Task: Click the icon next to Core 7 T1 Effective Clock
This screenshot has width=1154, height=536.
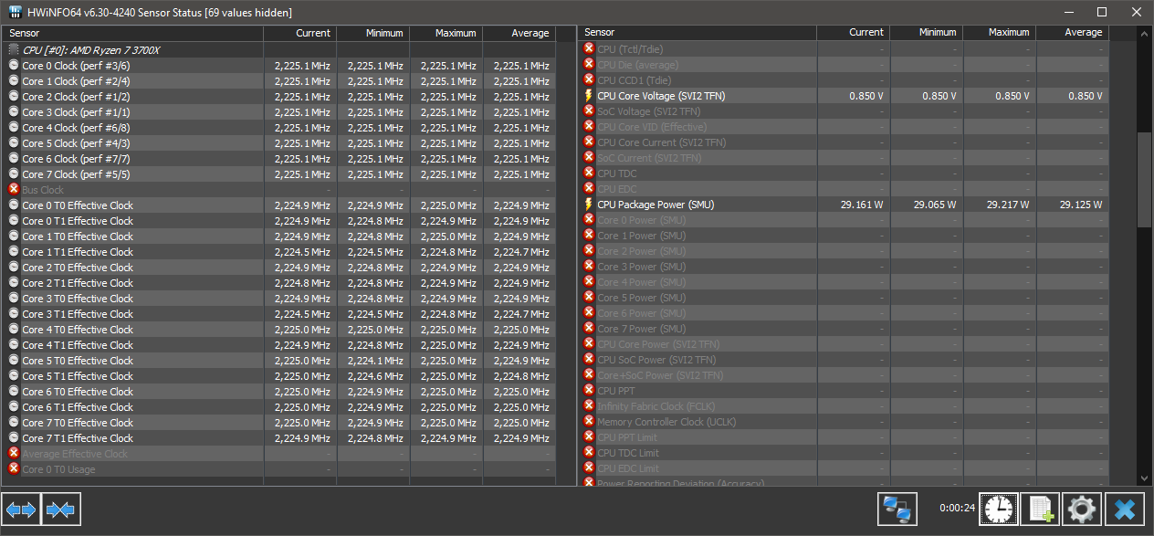Action: click(14, 438)
